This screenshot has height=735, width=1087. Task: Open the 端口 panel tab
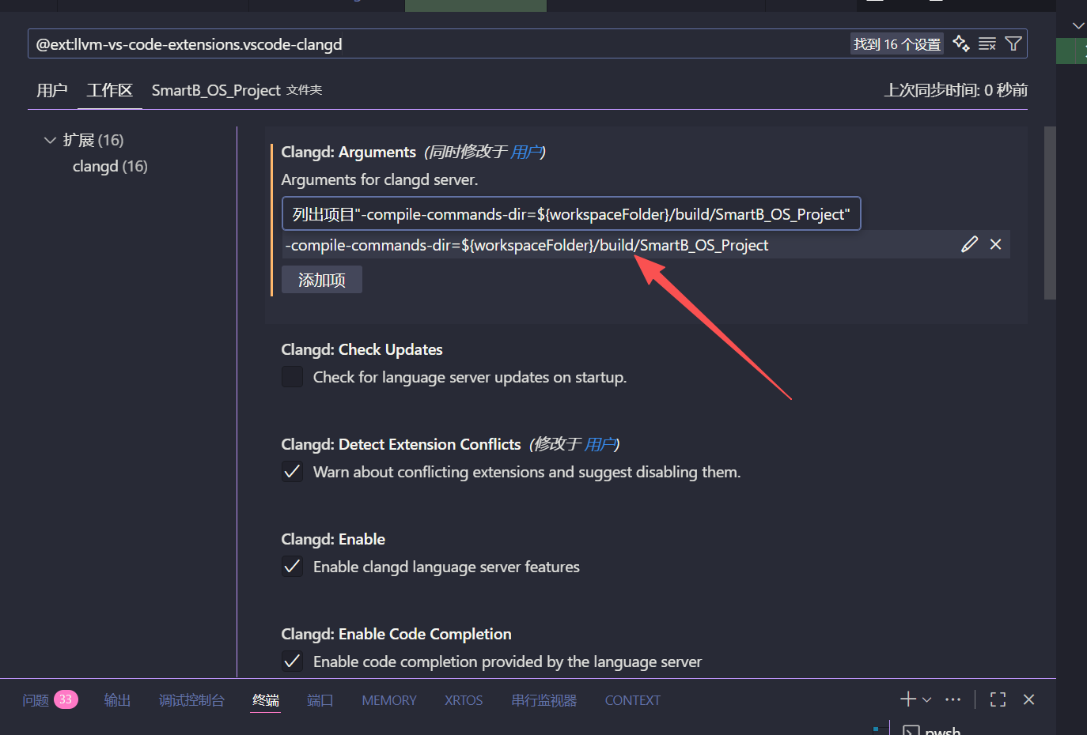(320, 700)
